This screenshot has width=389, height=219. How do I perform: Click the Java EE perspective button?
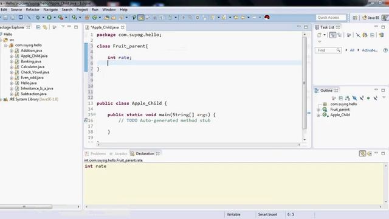coord(371,18)
